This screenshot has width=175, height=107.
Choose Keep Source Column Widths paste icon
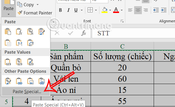19,43
